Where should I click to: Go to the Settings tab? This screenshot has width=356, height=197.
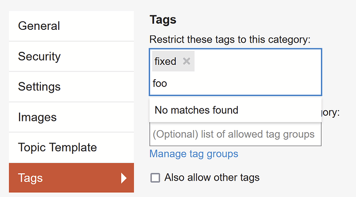coord(71,87)
